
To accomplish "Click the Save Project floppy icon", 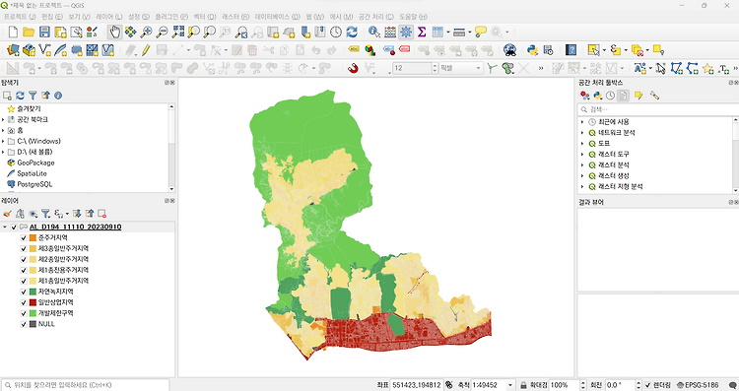I will 44,33.
